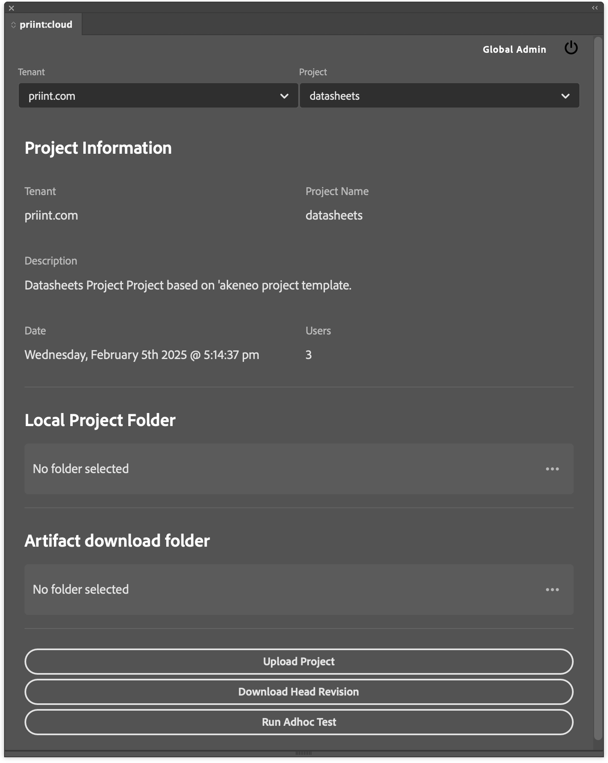Click the 'Artifact download folder' heading
608x763 pixels.
point(117,541)
